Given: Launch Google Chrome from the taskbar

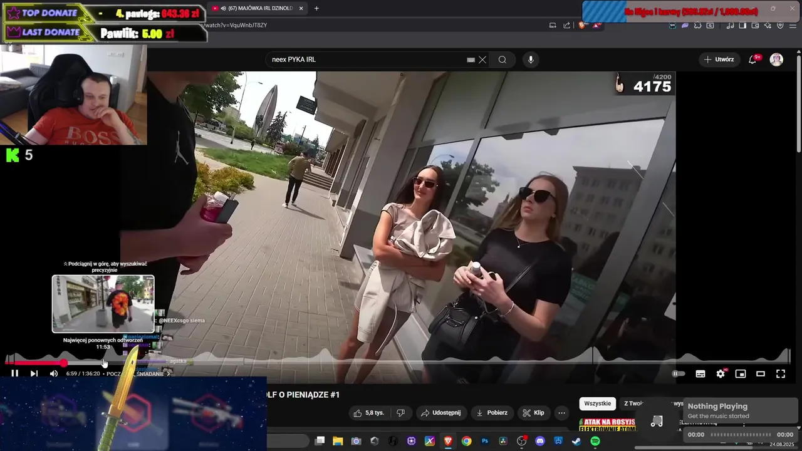Looking at the screenshot, I should pyautogui.click(x=466, y=441).
